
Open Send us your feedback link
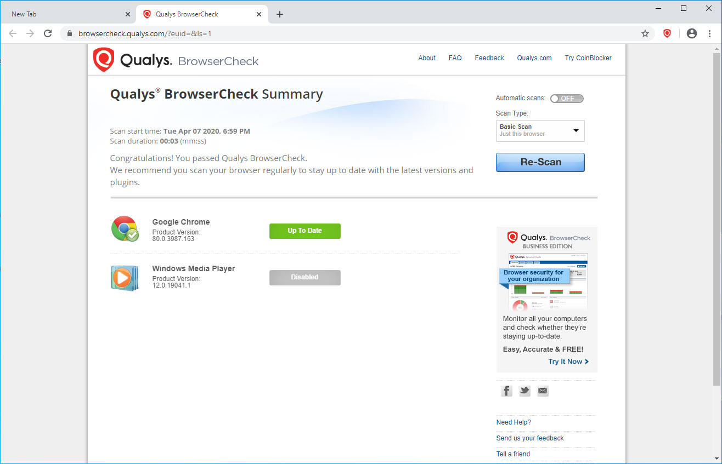click(530, 438)
